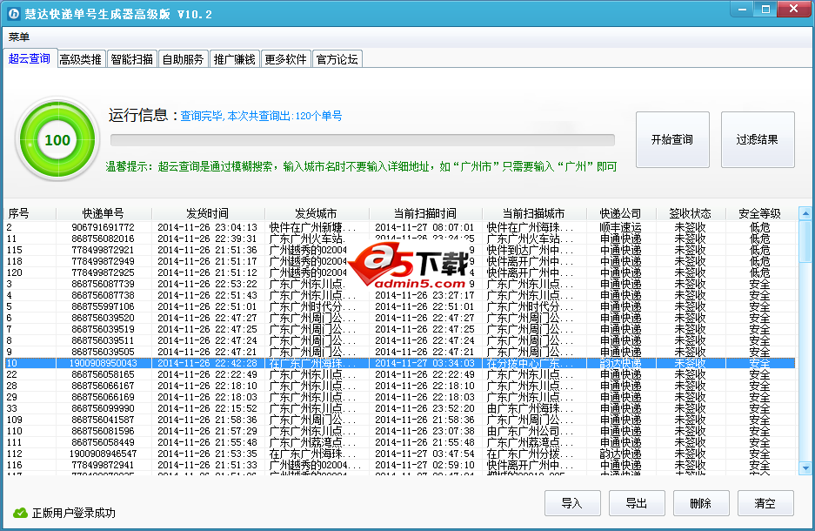Select tracking number 868756087738
Image resolution: width=815 pixels, height=531 pixels.
click(x=103, y=295)
